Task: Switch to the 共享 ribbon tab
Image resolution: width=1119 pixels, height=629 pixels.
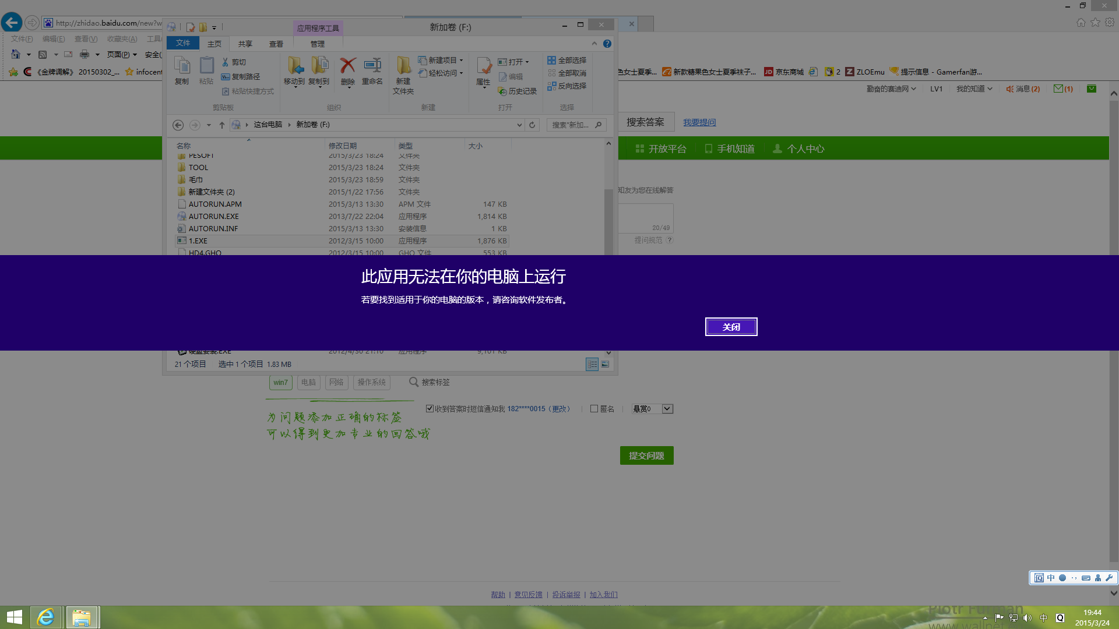Action: (245, 44)
